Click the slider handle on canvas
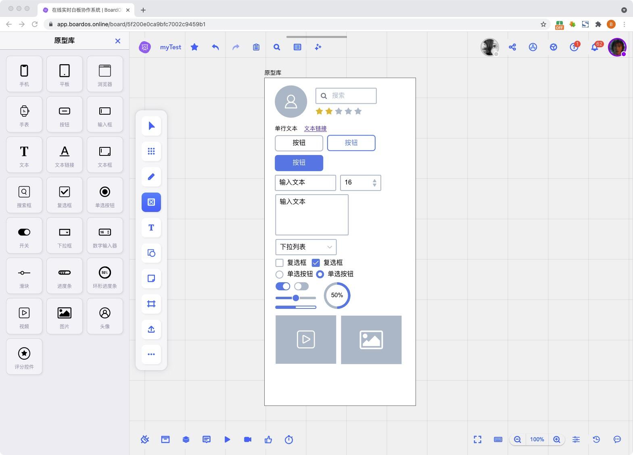 point(296,298)
